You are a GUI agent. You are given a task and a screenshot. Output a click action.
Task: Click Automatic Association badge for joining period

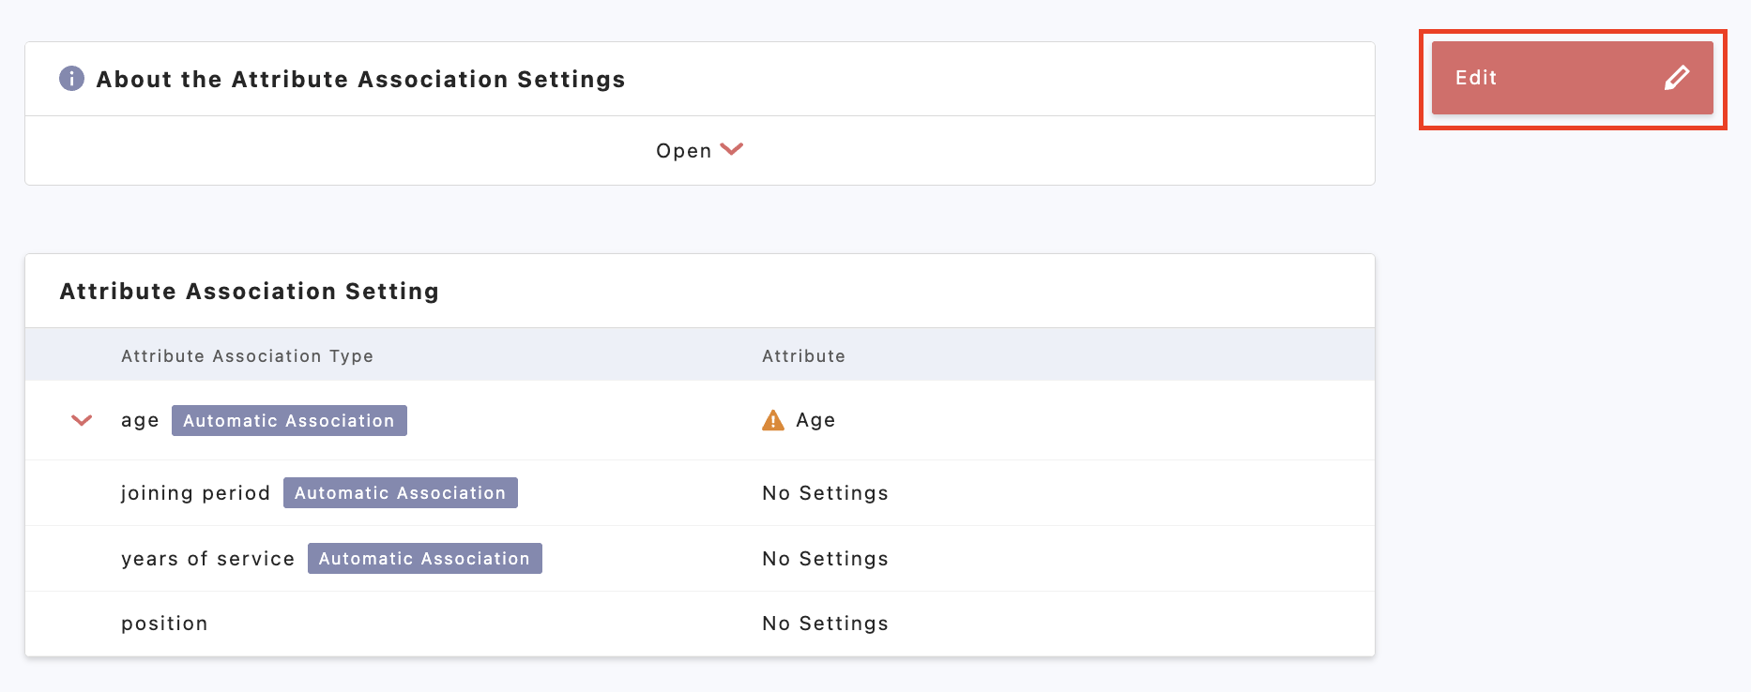click(x=400, y=493)
